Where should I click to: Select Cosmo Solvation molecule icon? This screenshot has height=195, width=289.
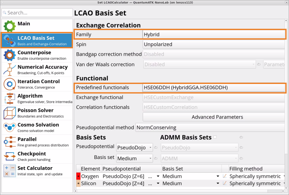pyautogui.click(x=10, y=128)
